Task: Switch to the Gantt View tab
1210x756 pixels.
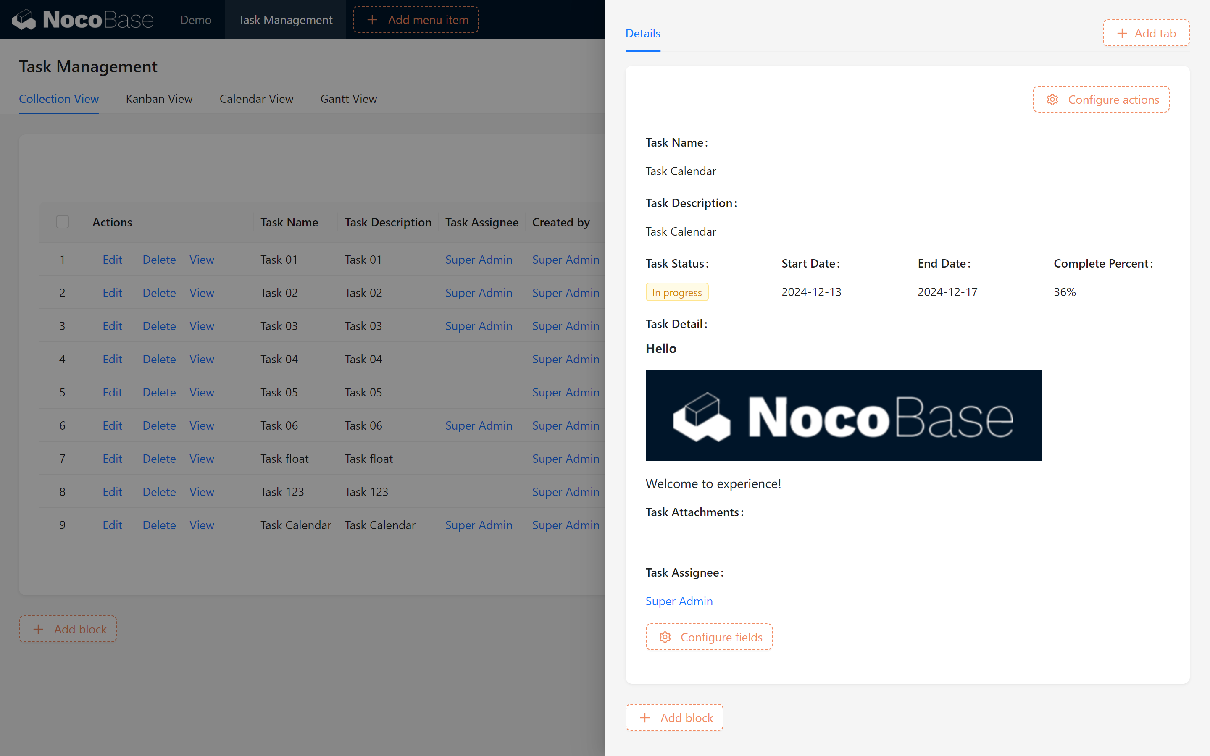Action: [348, 99]
